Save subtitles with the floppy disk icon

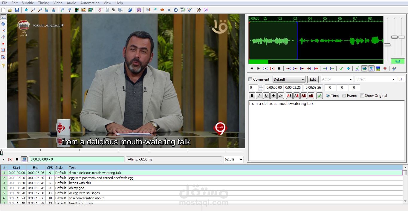pyautogui.click(x=17, y=10)
